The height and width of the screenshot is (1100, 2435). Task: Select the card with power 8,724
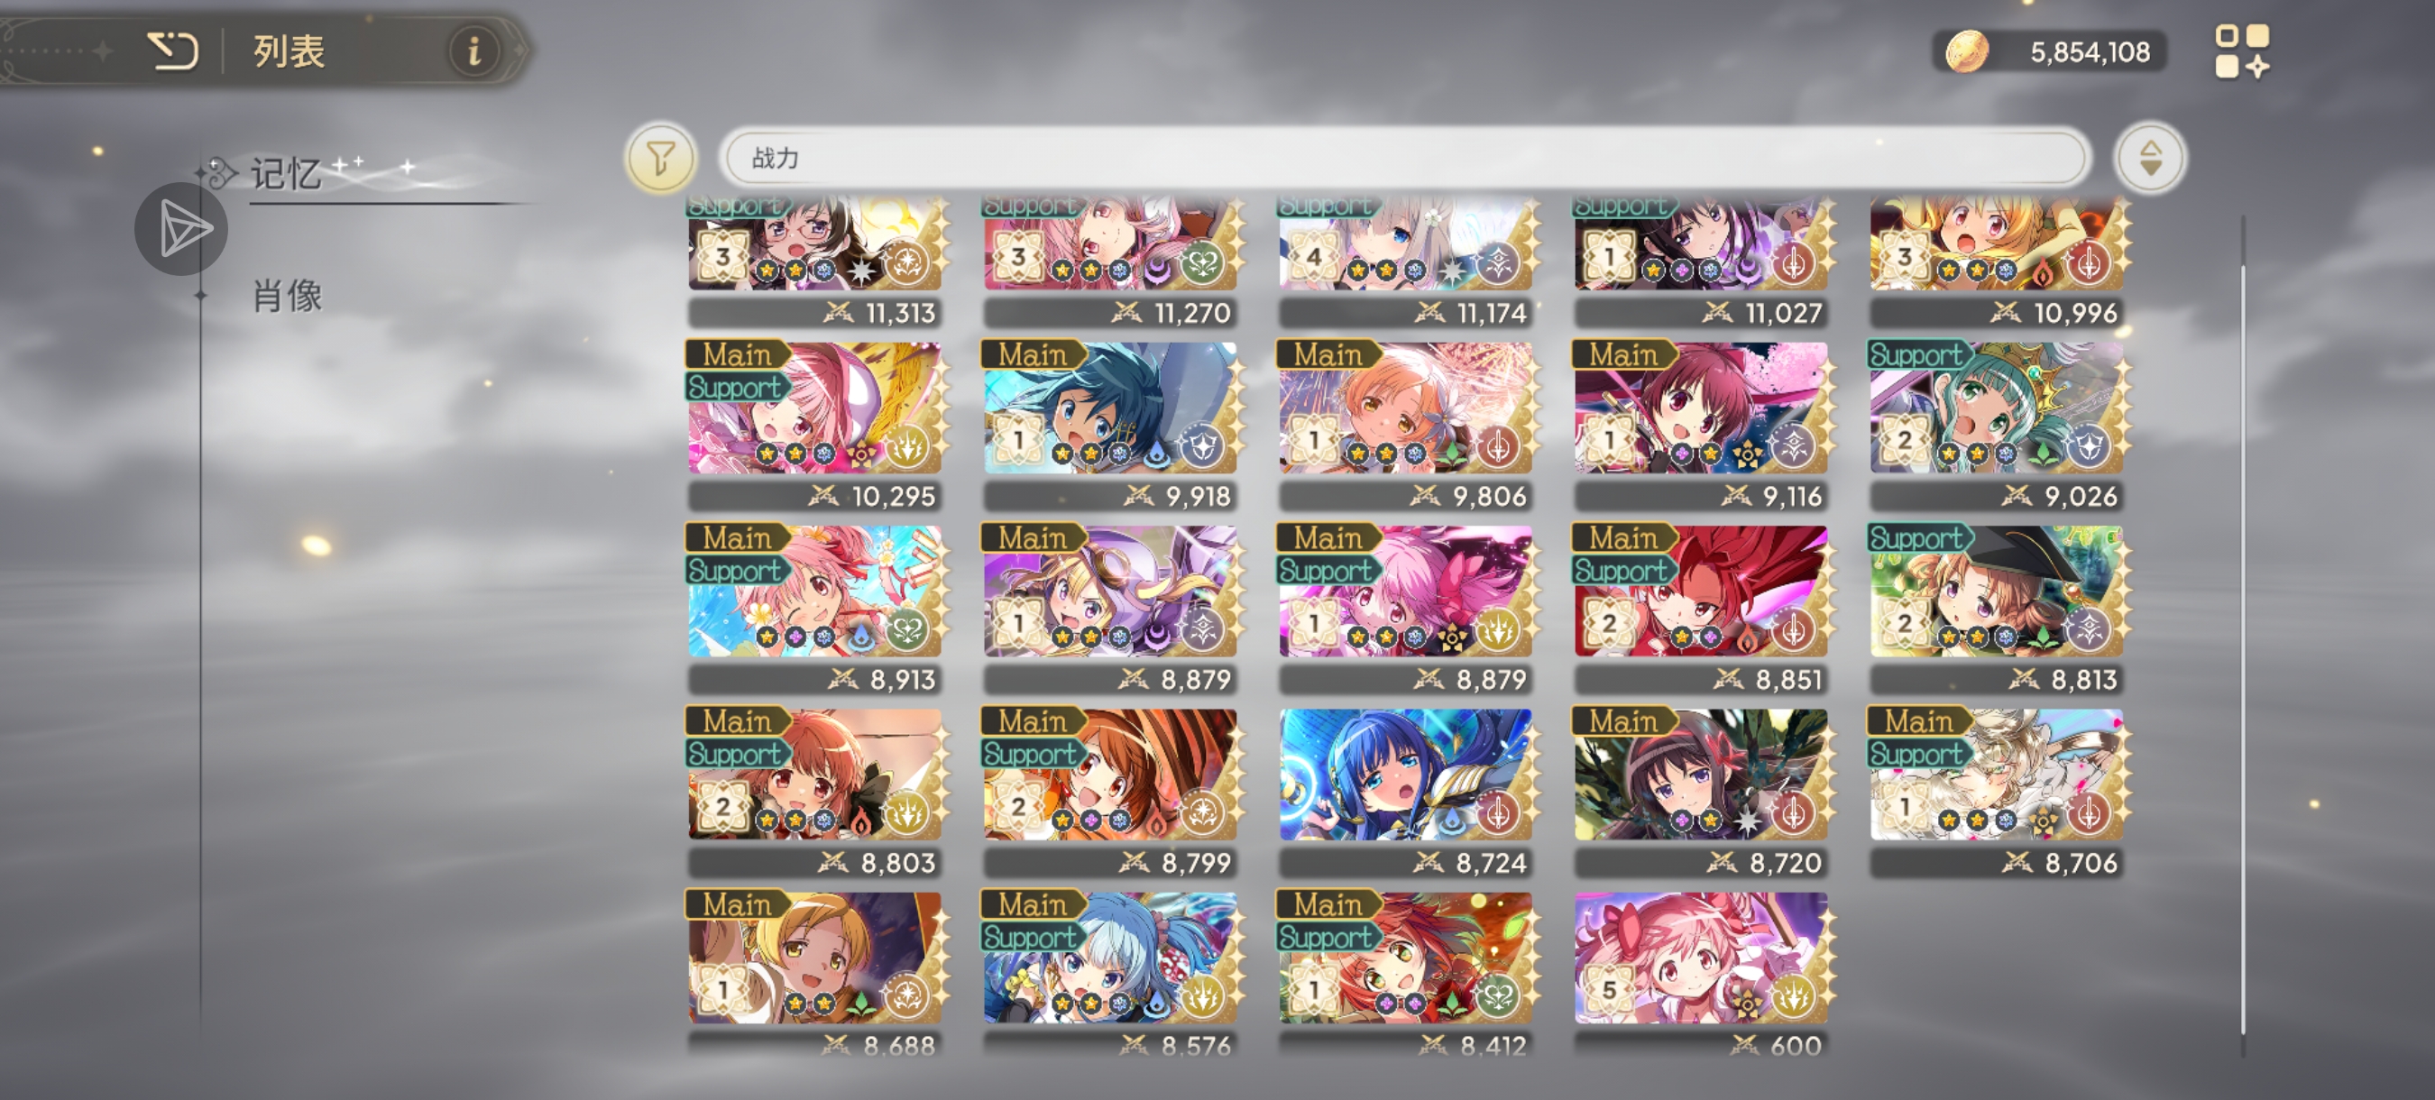tap(1405, 791)
